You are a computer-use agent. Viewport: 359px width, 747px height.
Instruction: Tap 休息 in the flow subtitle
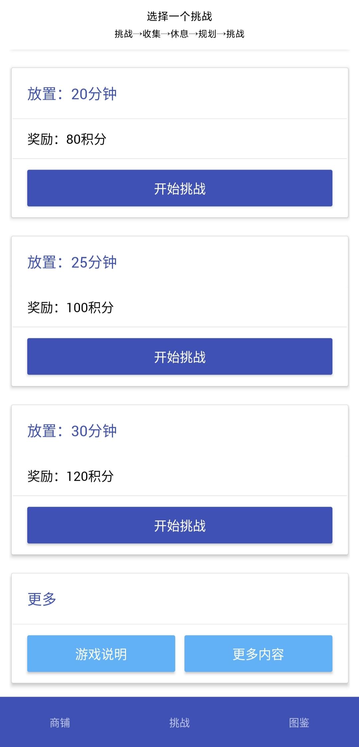tap(179, 34)
